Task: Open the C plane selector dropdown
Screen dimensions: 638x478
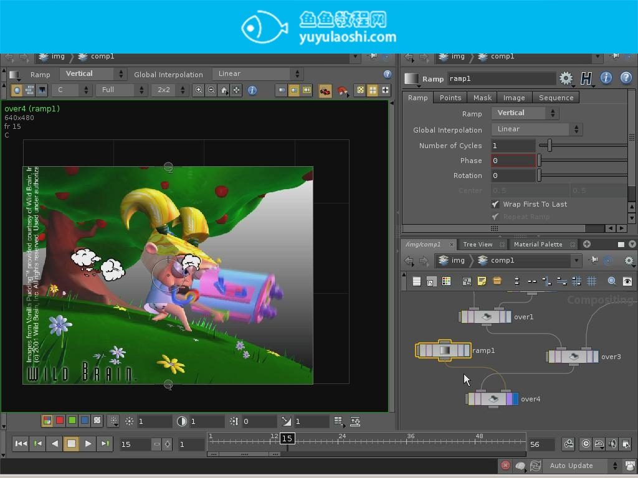Action: pos(71,90)
